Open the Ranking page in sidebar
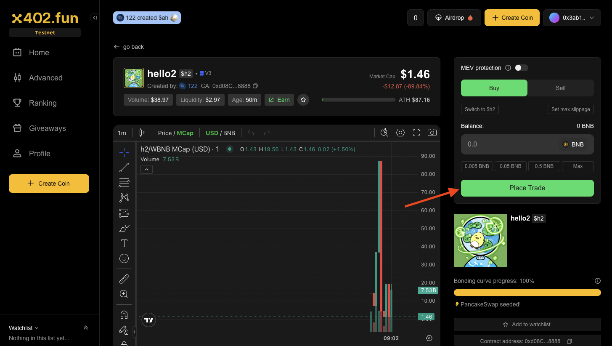The image size is (612, 346). tap(42, 103)
